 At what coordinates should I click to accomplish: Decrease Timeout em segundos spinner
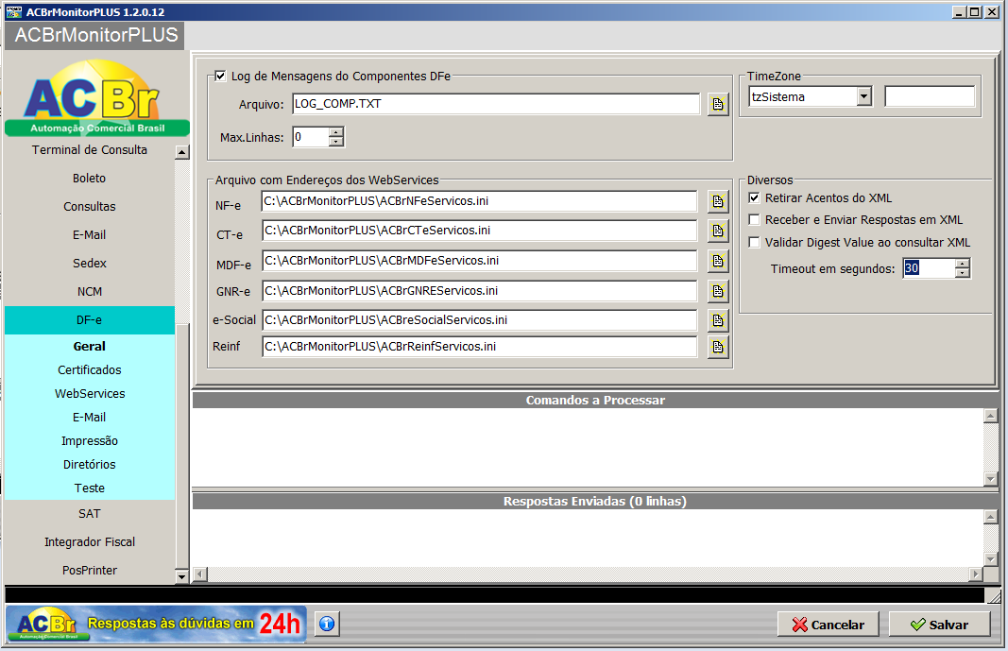point(962,273)
